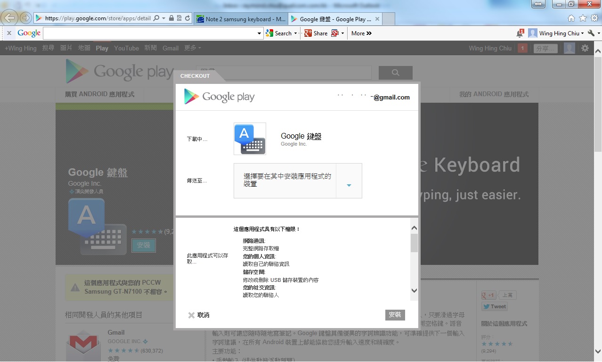Click the 分享 share button in Google bar
602x362 pixels.
(x=545, y=49)
